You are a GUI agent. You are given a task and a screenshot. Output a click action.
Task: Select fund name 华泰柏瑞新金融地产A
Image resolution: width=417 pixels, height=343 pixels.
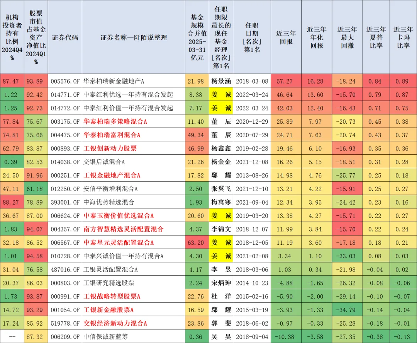coord(114,81)
